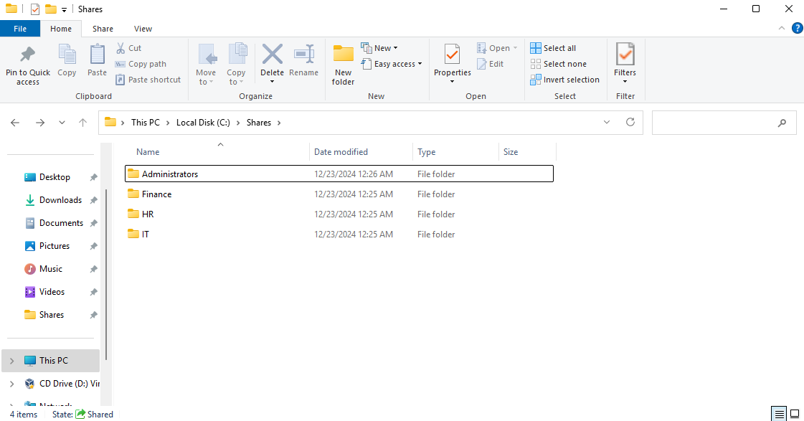The height and width of the screenshot is (421, 804).
Task: Expand the This PC tree node
Action: pos(12,361)
